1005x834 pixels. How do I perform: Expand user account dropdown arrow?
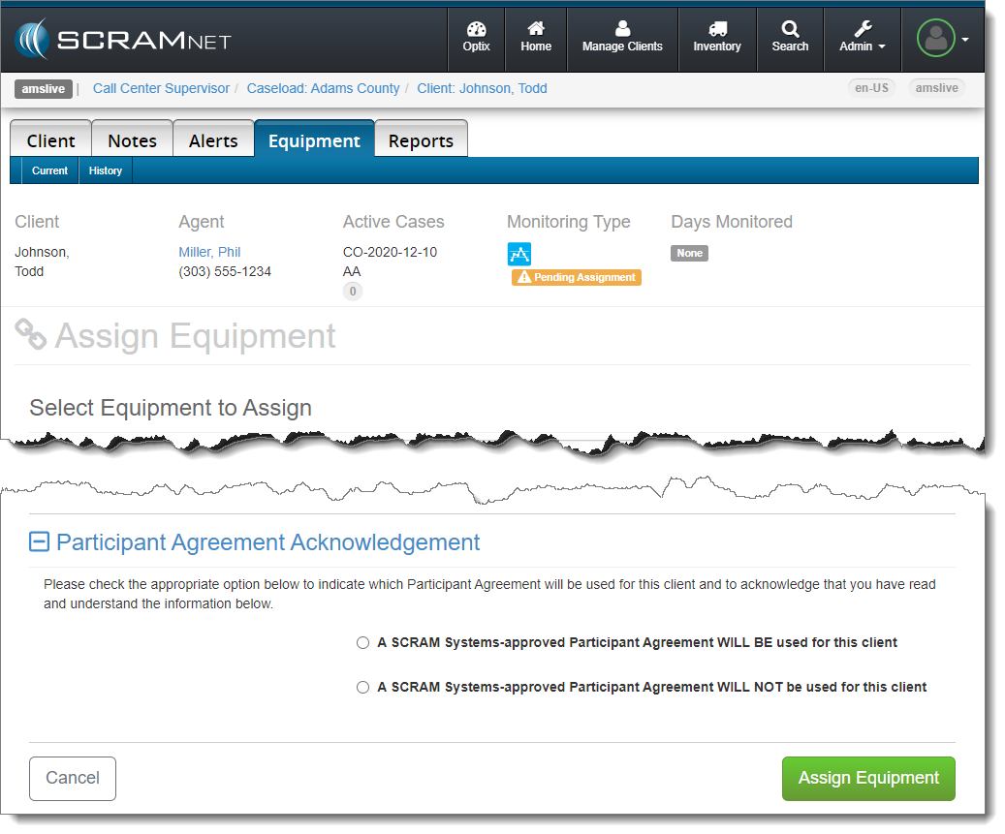(x=965, y=40)
